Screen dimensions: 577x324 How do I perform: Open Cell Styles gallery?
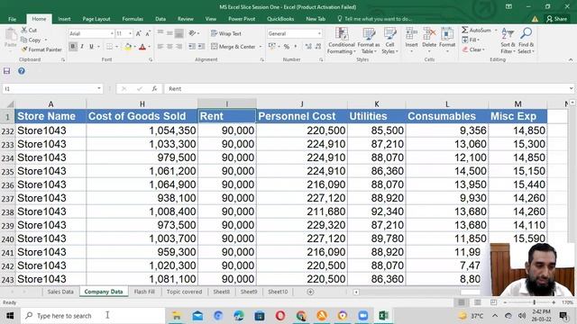click(389, 40)
